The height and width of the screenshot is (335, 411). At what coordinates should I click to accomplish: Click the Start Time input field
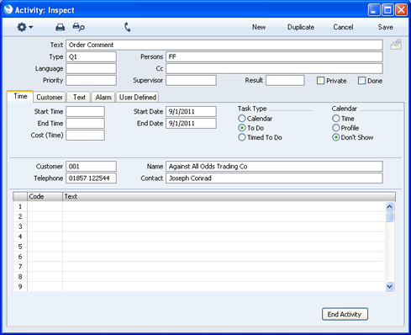coord(85,111)
